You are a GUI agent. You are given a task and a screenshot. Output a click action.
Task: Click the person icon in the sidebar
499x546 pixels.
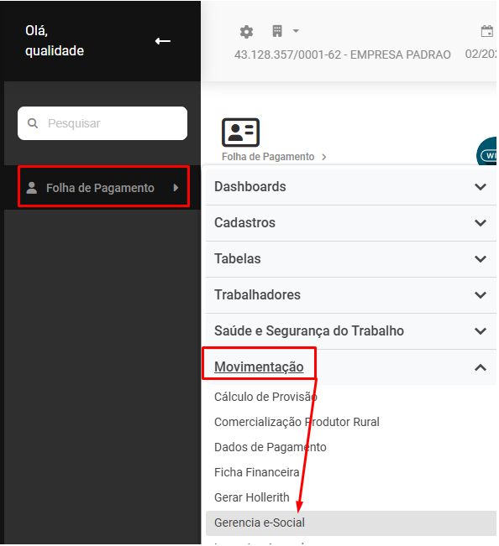[x=32, y=188]
